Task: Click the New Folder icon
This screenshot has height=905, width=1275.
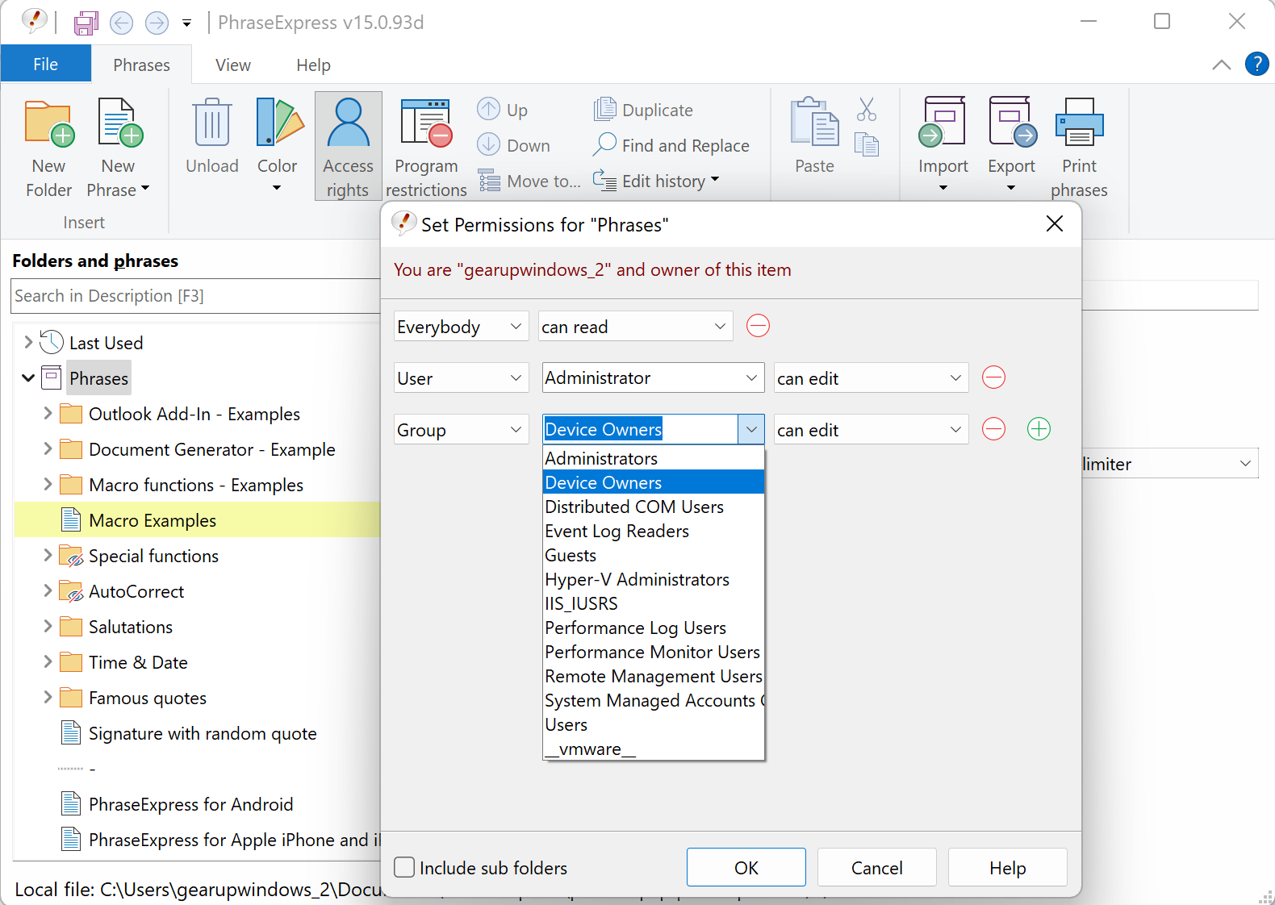Action: tap(49, 124)
